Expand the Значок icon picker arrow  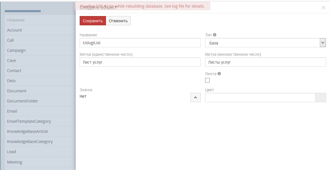[x=196, y=98]
